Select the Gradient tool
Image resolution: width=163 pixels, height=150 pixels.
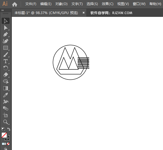(x=6, y=88)
